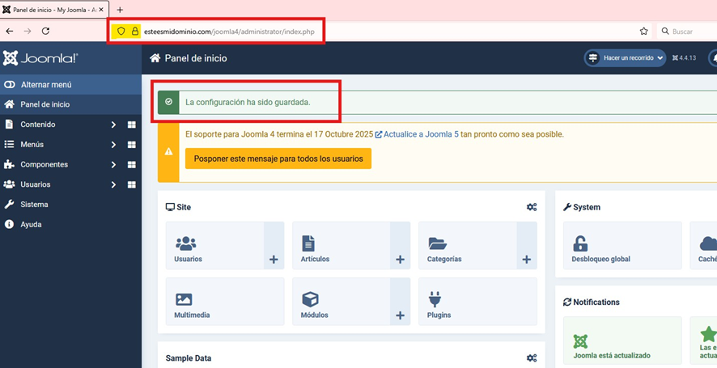The image size is (717, 368).
Task: Click the Joomla! logo in sidebar header
Action: click(x=40, y=58)
